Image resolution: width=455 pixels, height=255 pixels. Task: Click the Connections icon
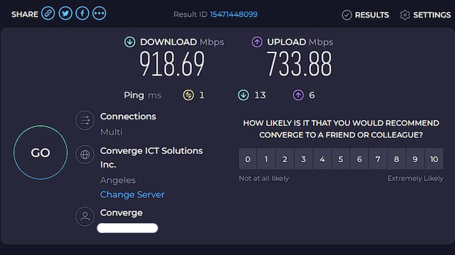point(85,121)
